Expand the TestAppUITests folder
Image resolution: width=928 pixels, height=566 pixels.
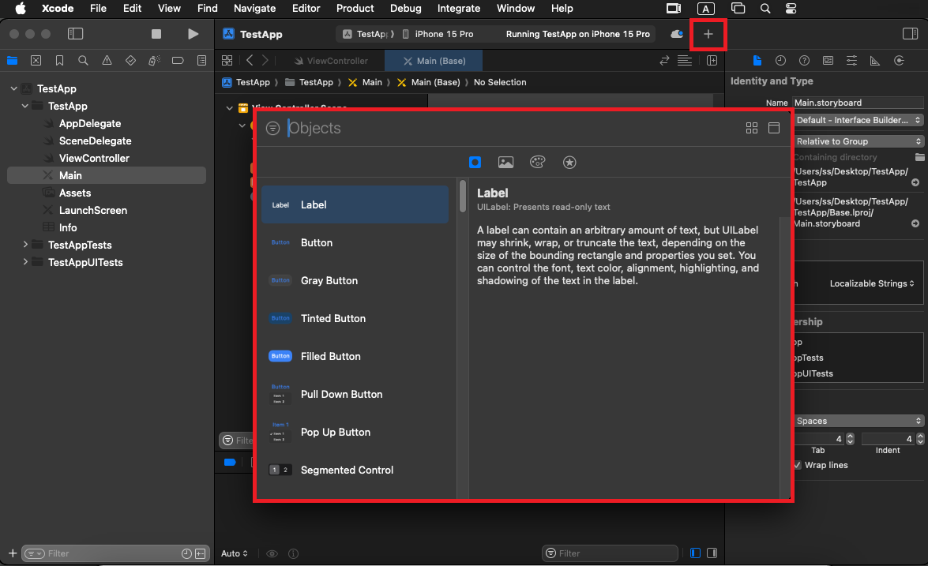(24, 261)
